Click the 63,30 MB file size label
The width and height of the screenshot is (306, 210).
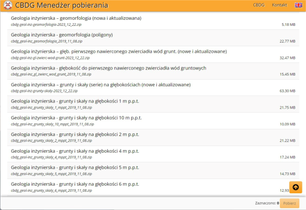[287, 91]
